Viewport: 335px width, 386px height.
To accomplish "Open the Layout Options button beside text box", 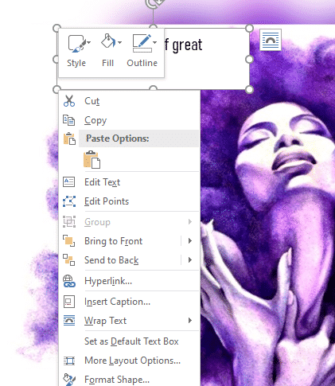I will pos(271,40).
